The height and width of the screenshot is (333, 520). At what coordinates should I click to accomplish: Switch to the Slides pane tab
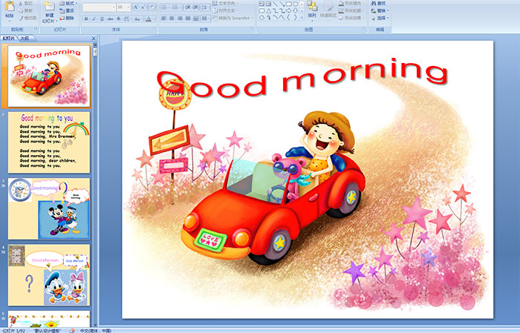coord(8,39)
